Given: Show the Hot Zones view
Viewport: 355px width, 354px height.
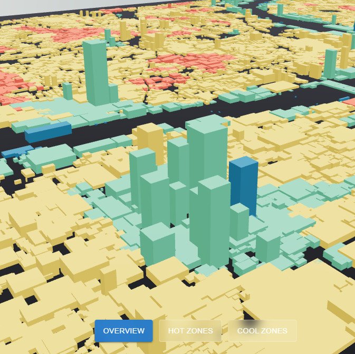Looking at the screenshot, I should coord(190,331).
